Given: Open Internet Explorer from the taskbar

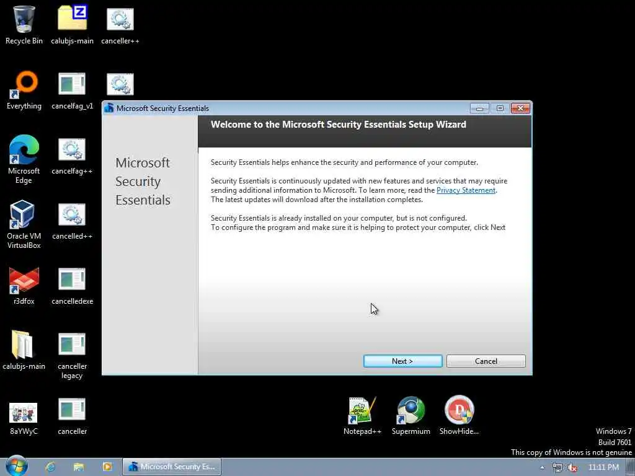Looking at the screenshot, I should (51, 467).
